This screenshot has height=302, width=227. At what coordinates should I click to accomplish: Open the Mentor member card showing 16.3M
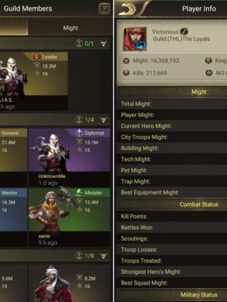click(x=13, y=217)
